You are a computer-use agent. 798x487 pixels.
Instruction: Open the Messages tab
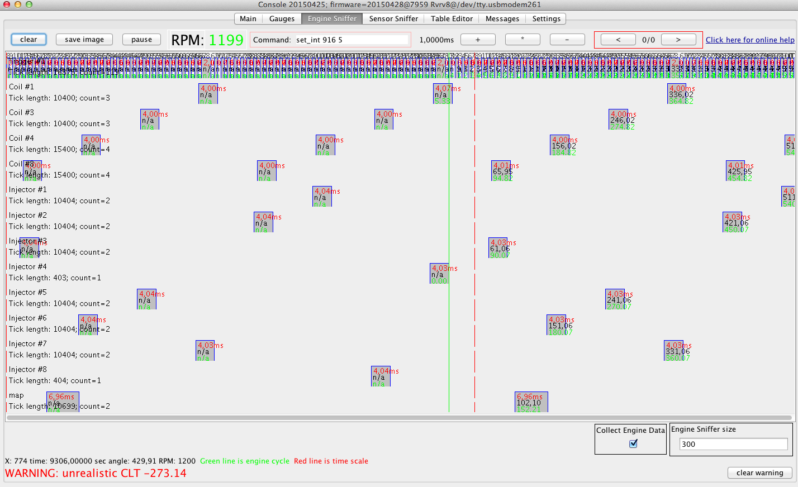(x=502, y=18)
